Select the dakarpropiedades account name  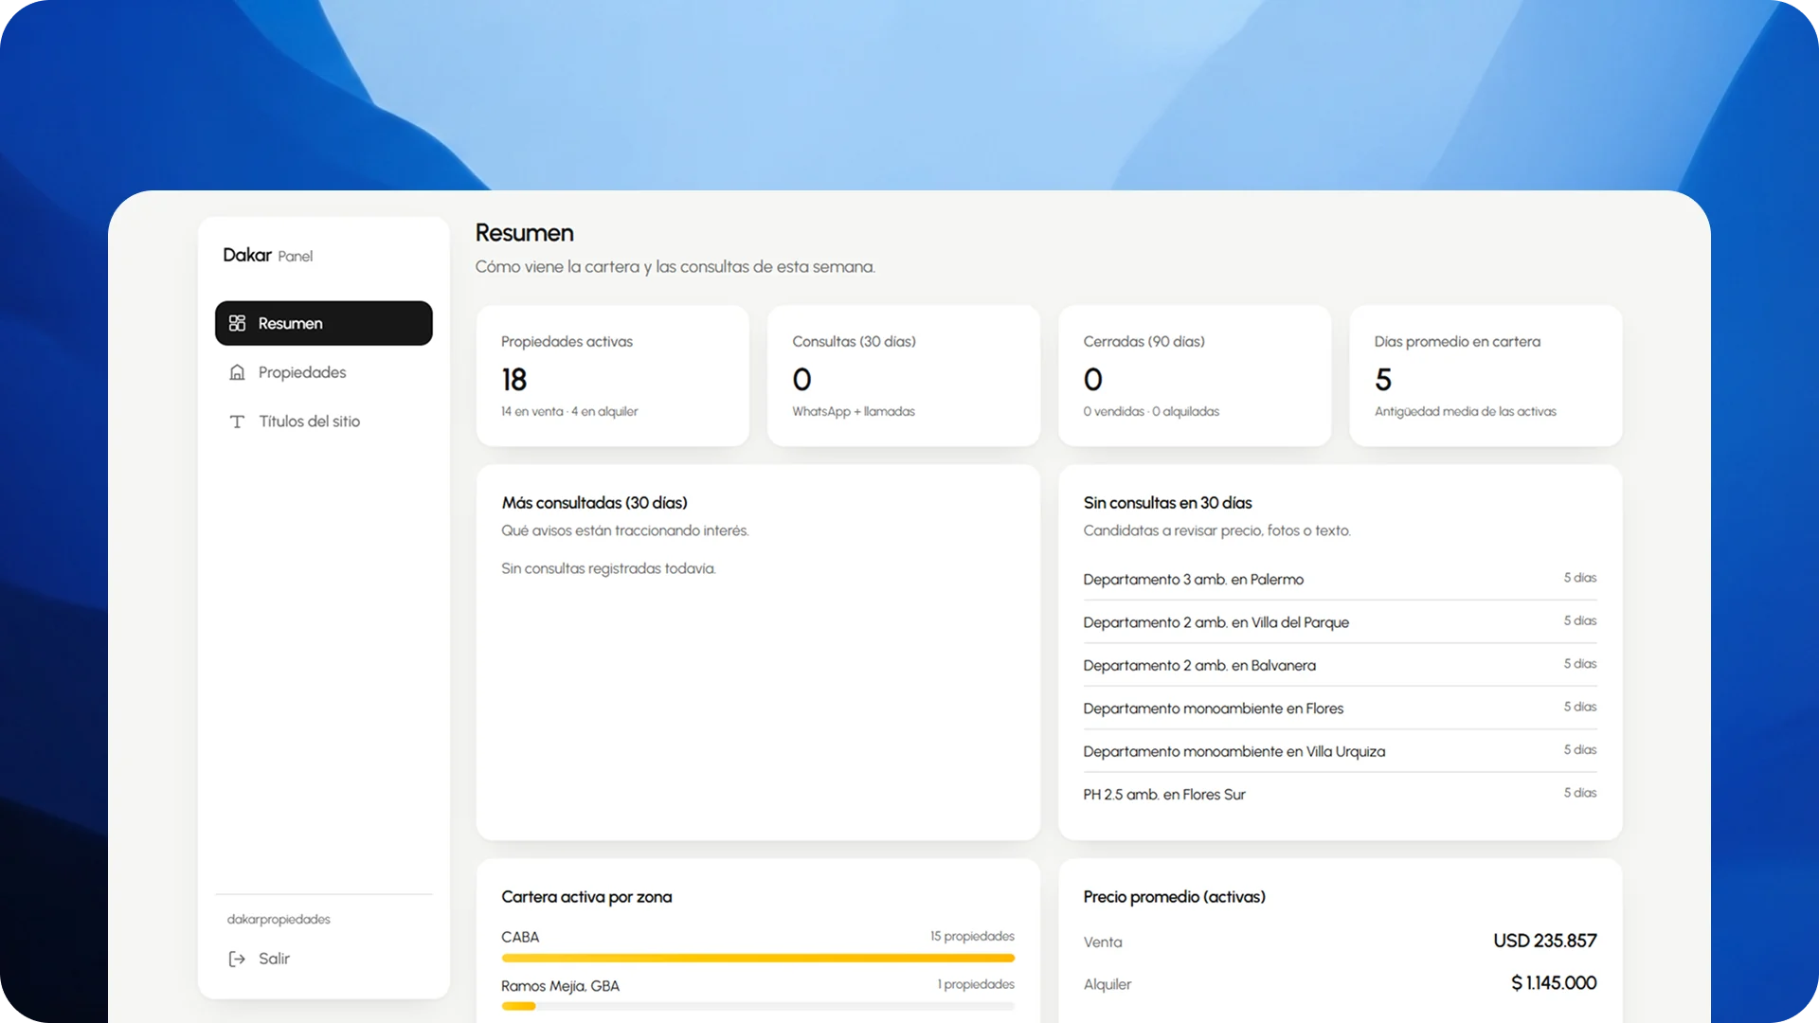[279, 919]
